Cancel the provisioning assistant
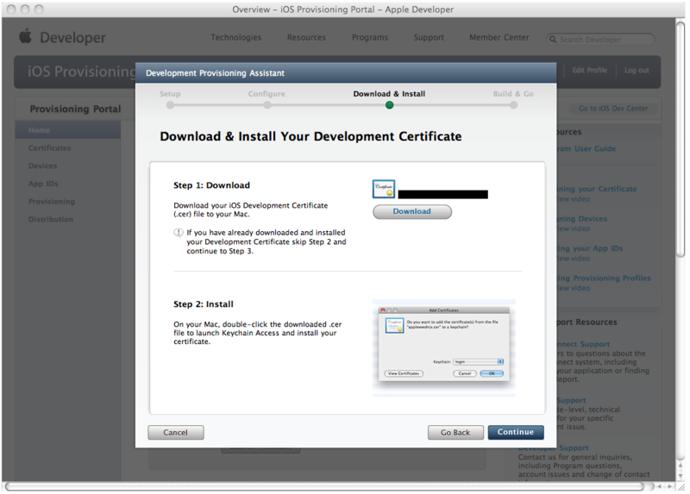The image size is (690, 494). click(176, 433)
